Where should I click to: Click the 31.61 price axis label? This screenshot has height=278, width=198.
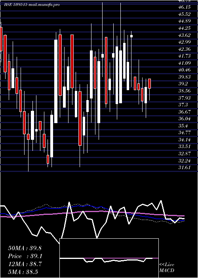click(x=185, y=168)
